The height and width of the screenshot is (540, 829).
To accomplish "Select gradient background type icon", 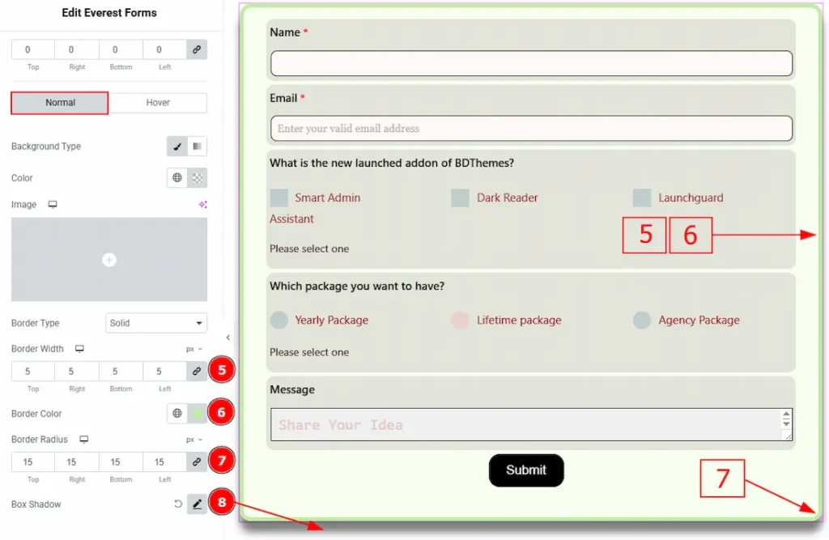I will click(x=198, y=147).
